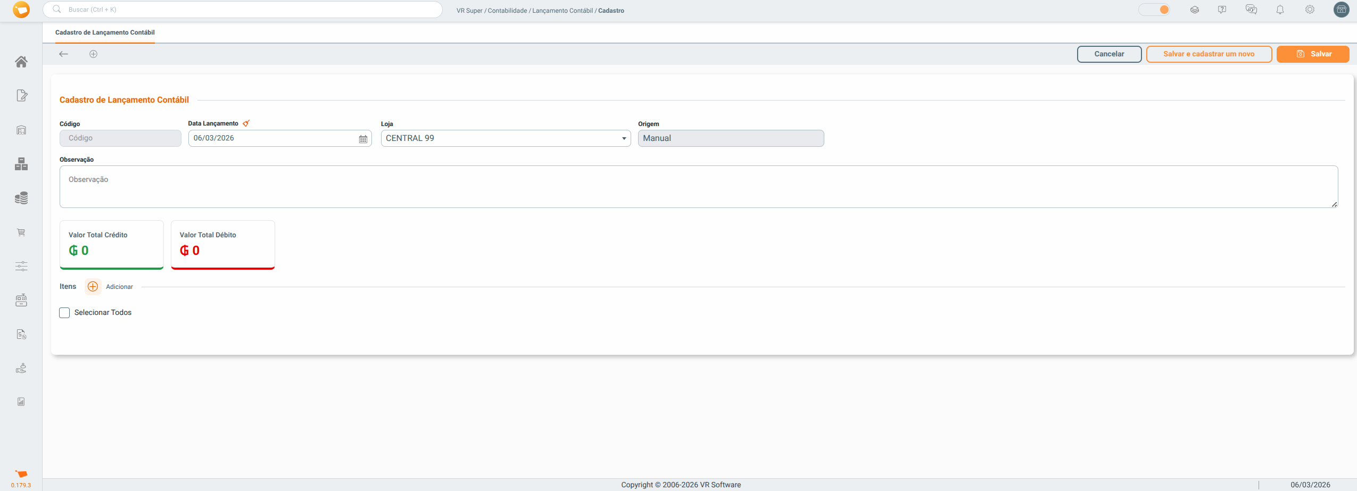Click the shopping cart sidebar icon
The height and width of the screenshot is (491, 1357).
point(21,232)
